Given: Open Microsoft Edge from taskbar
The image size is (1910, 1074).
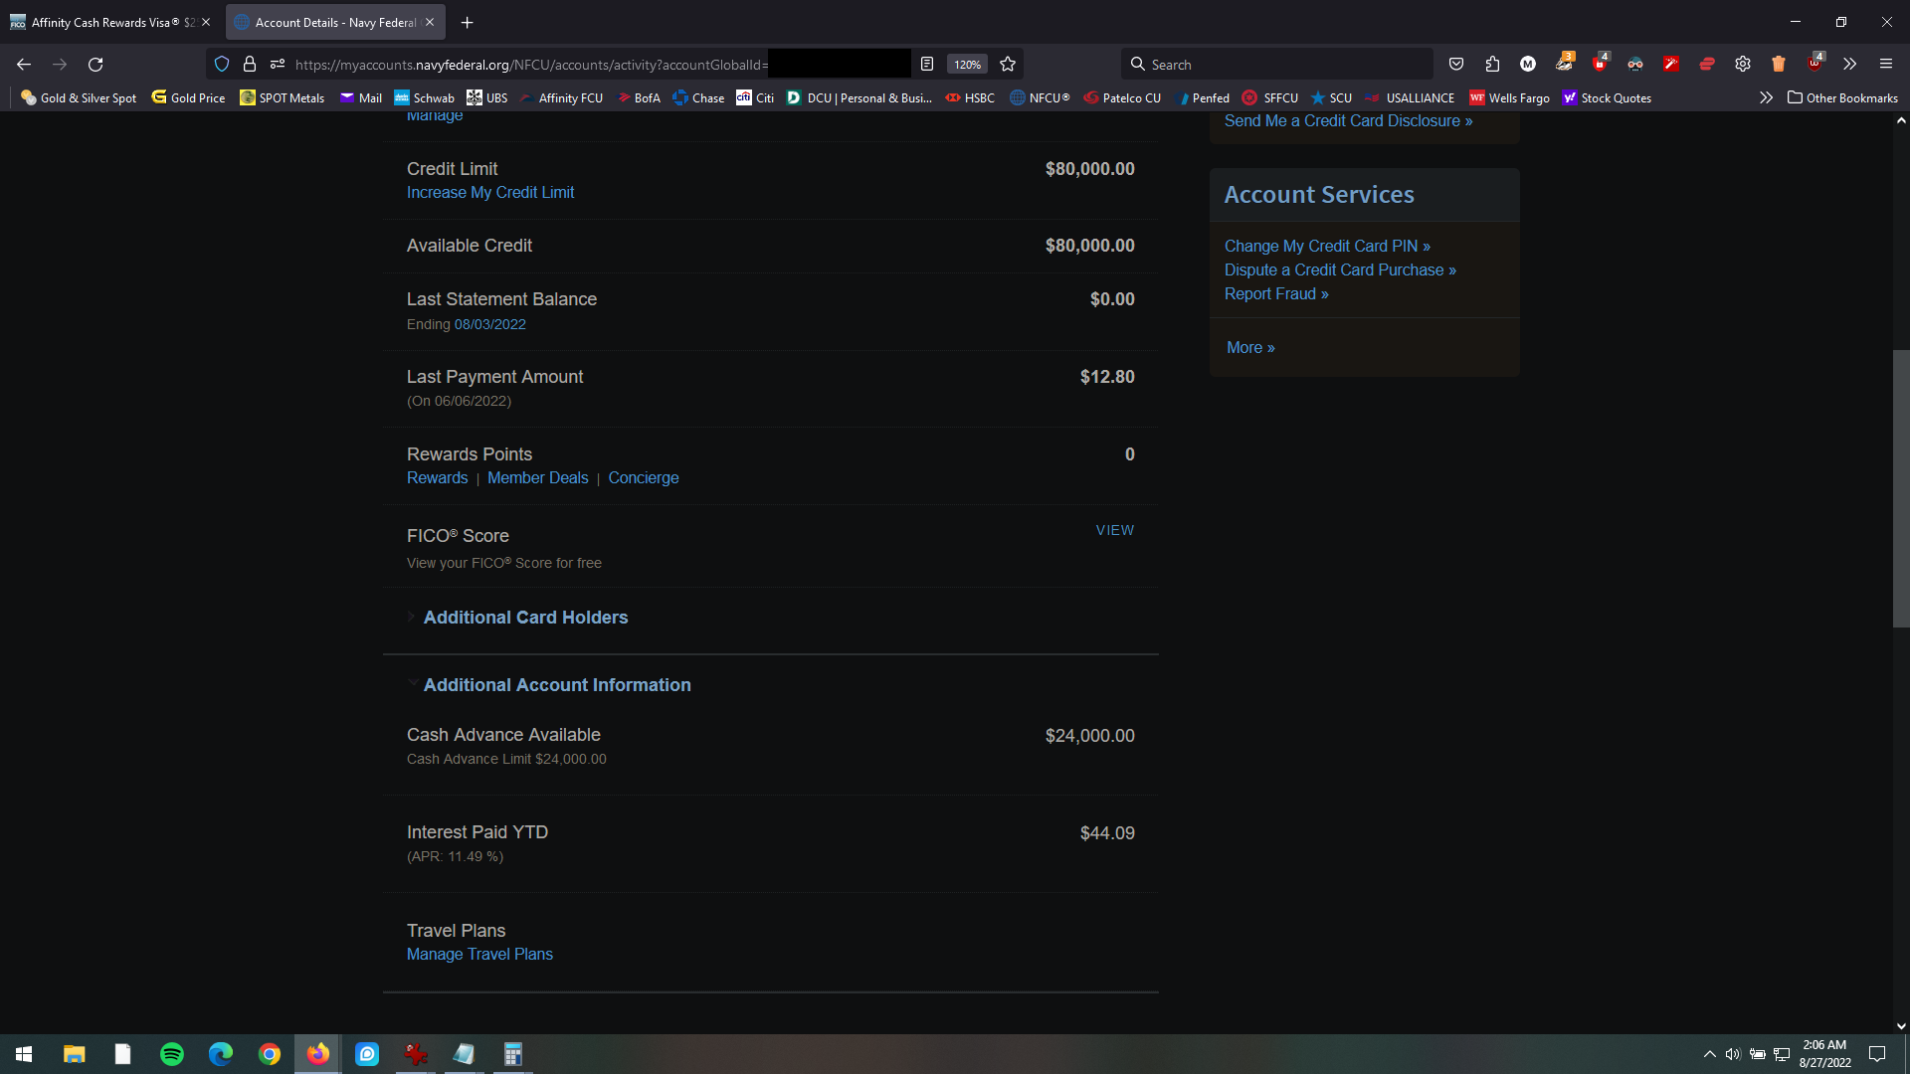Looking at the screenshot, I should (221, 1054).
